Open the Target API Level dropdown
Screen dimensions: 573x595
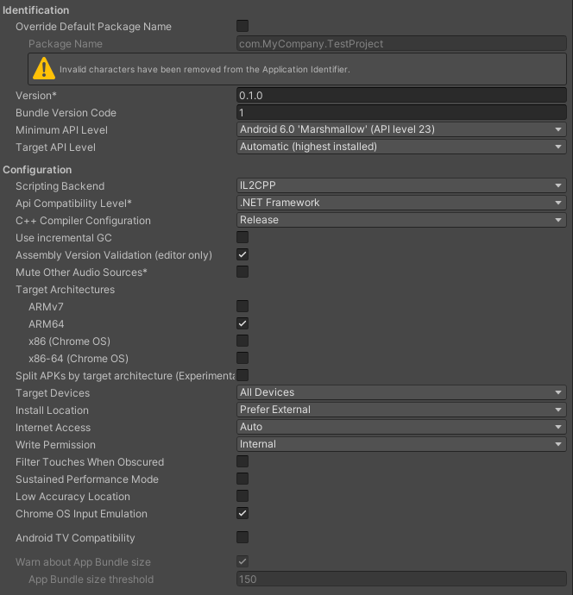[x=401, y=147]
